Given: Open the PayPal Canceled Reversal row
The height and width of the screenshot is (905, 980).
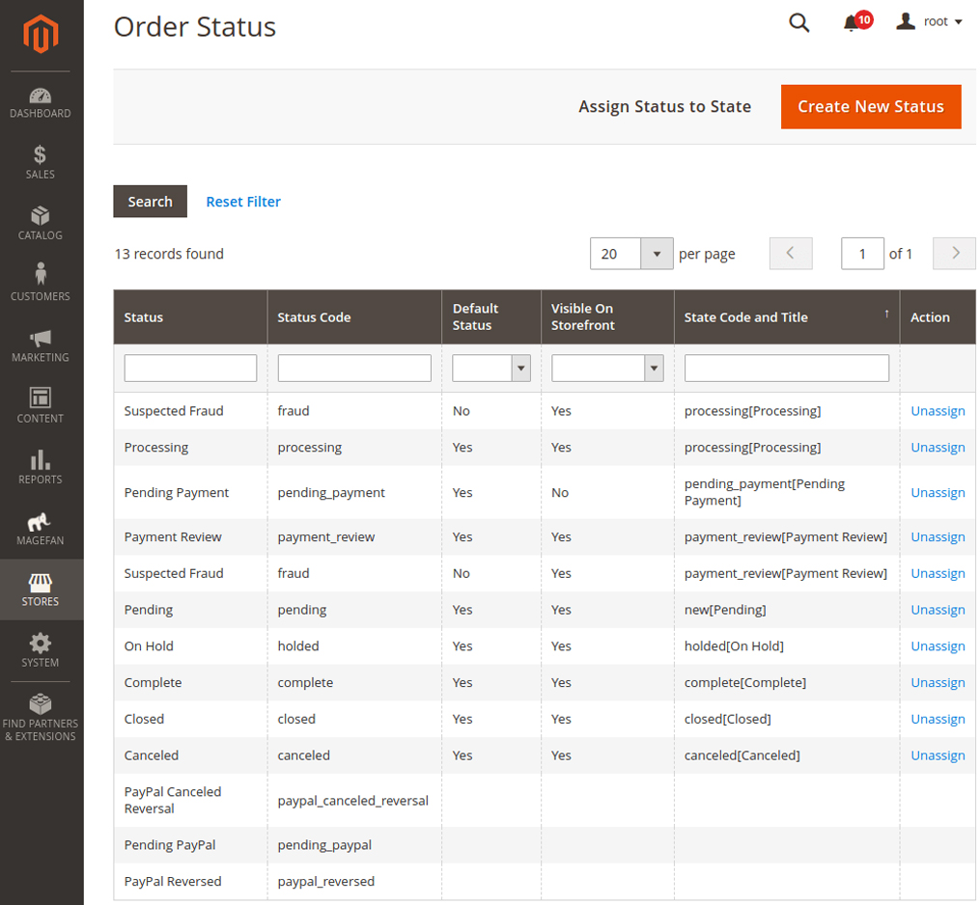Looking at the screenshot, I should [545, 800].
